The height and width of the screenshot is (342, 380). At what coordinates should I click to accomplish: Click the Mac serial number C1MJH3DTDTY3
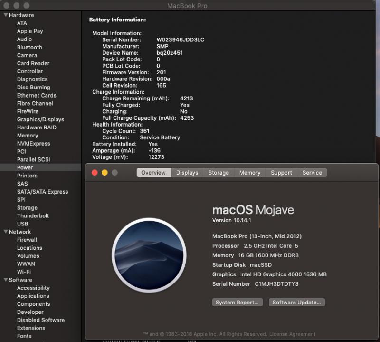276,284
